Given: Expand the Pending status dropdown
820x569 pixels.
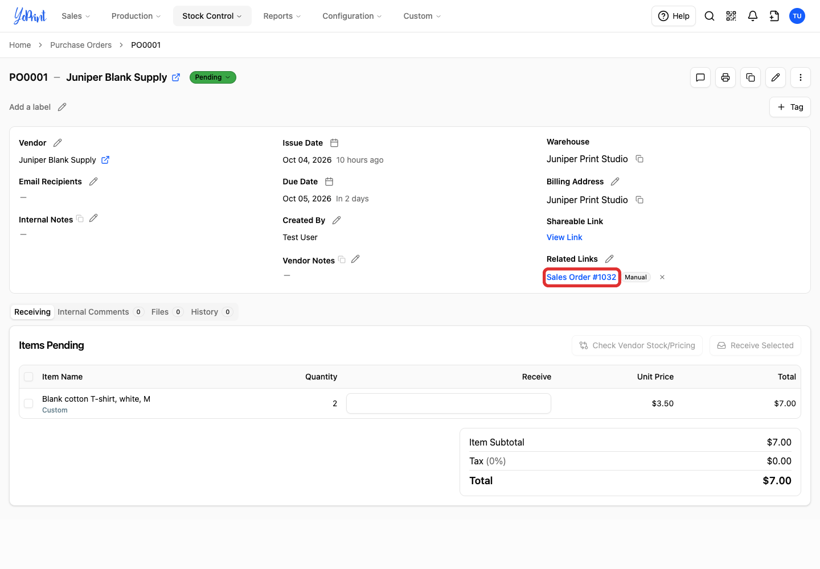Looking at the screenshot, I should (213, 77).
